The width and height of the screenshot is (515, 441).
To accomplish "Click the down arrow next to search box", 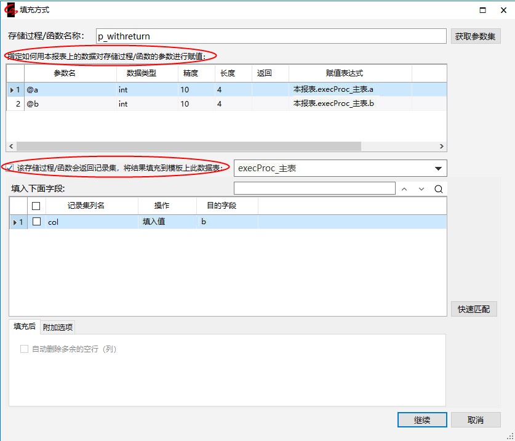I will click(x=421, y=189).
